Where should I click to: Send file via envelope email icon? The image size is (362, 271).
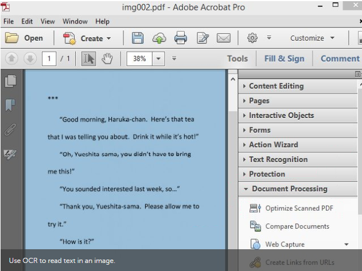[224, 38]
